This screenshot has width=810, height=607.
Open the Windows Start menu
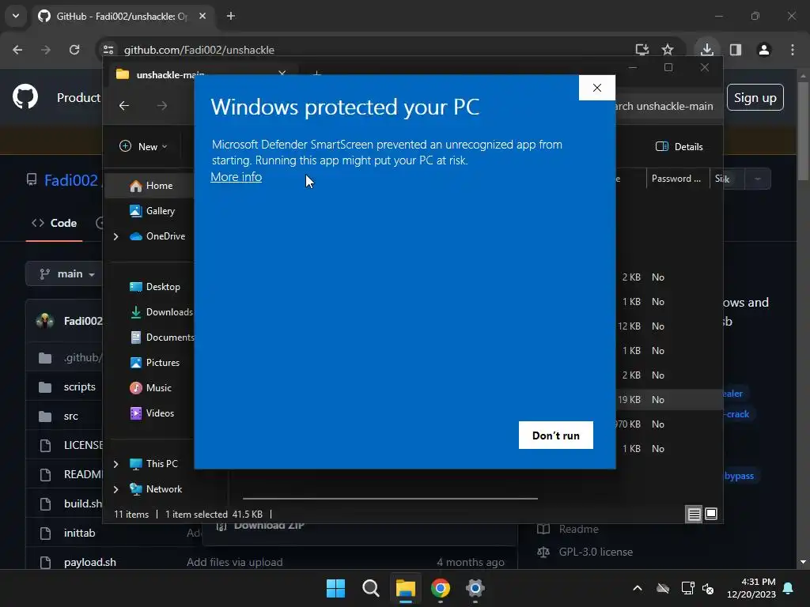tap(335, 588)
